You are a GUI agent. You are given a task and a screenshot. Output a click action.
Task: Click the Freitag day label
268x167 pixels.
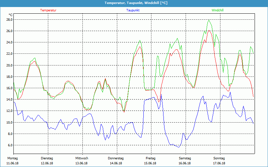150,158
